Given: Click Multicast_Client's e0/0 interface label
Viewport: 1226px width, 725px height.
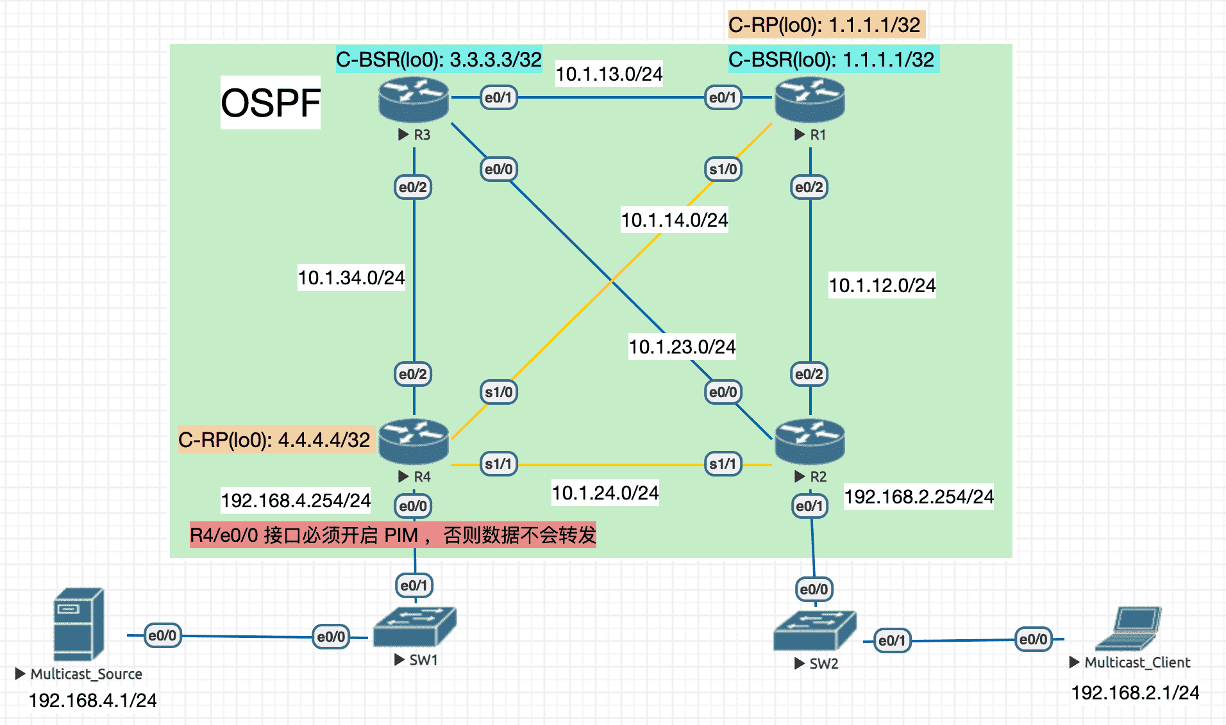Looking at the screenshot, I should (1033, 639).
